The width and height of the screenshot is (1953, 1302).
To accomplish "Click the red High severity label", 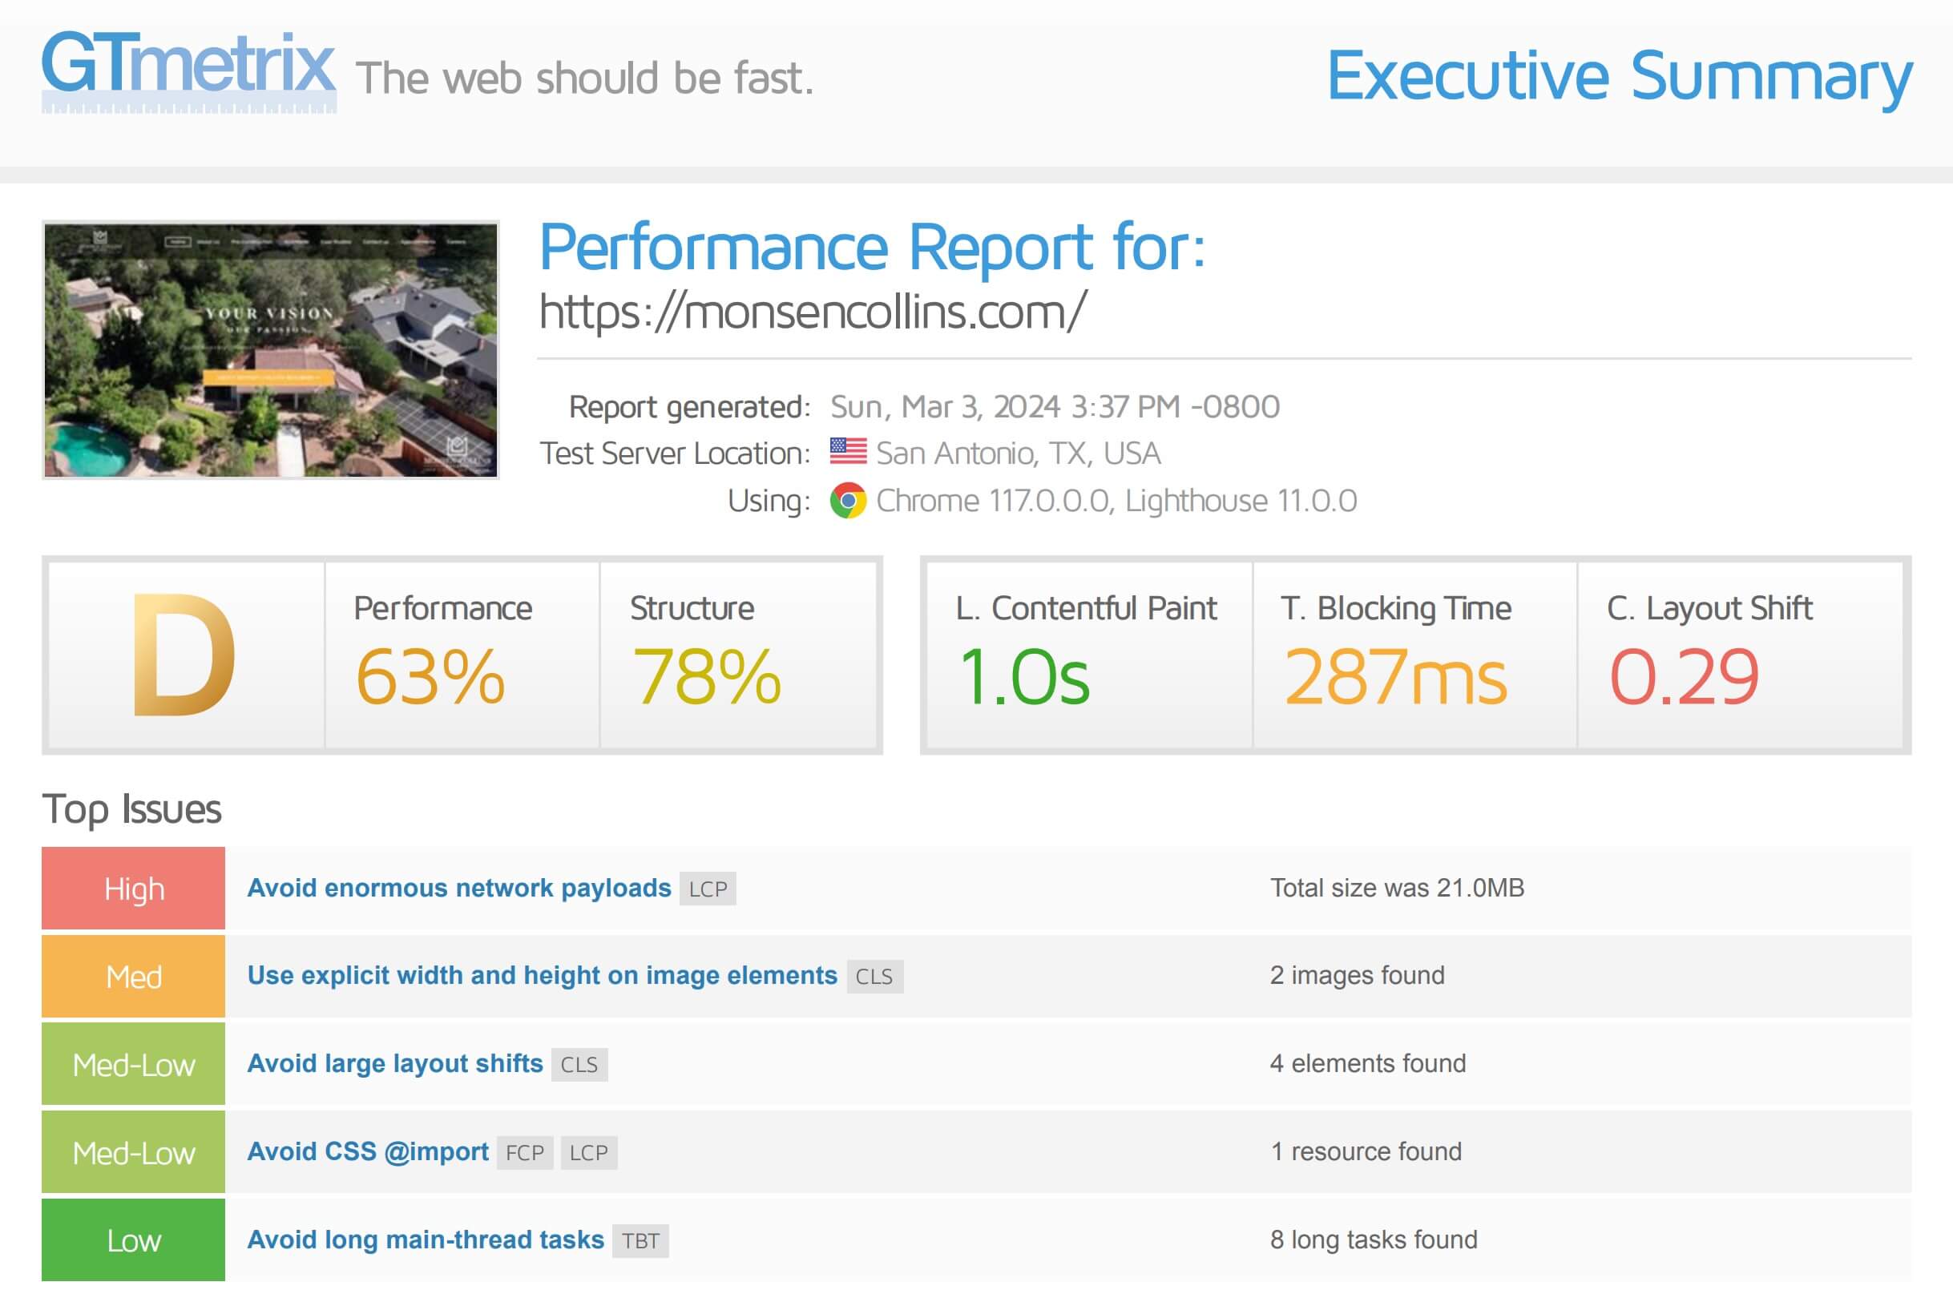I will tap(133, 888).
